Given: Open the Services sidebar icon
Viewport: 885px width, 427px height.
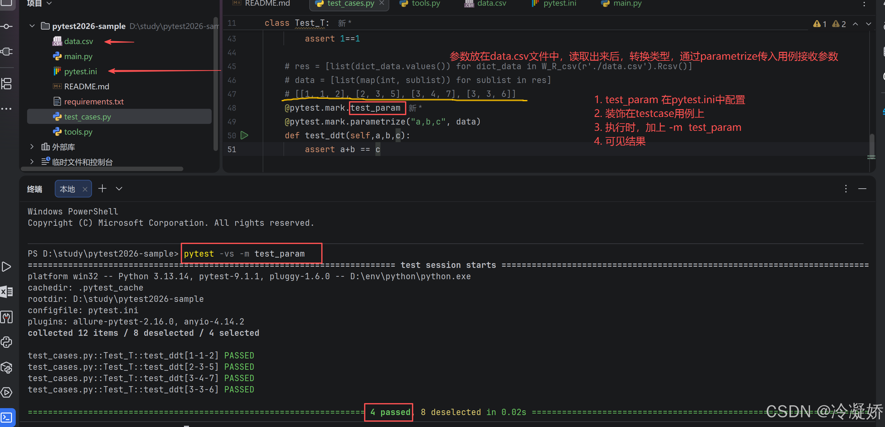Looking at the screenshot, I should click(7, 392).
